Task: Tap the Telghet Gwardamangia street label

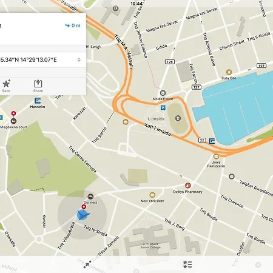Action: coord(256,188)
